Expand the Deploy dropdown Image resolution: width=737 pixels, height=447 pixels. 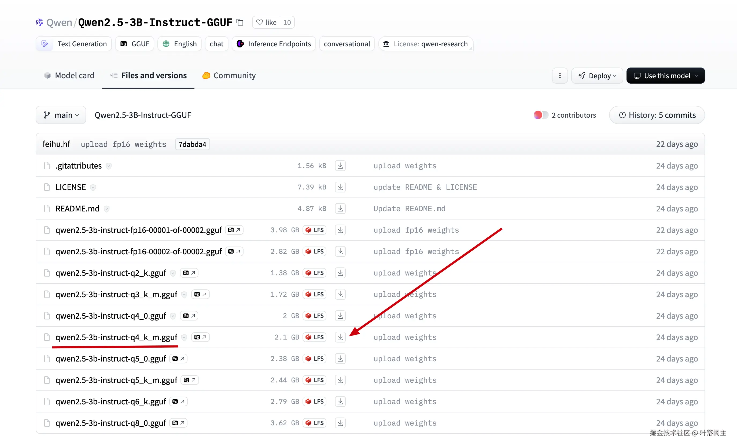click(597, 76)
